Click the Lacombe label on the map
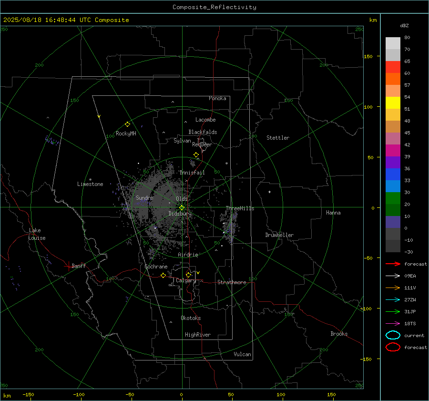This screenshot has height=401, width=429. click(205, 120)
